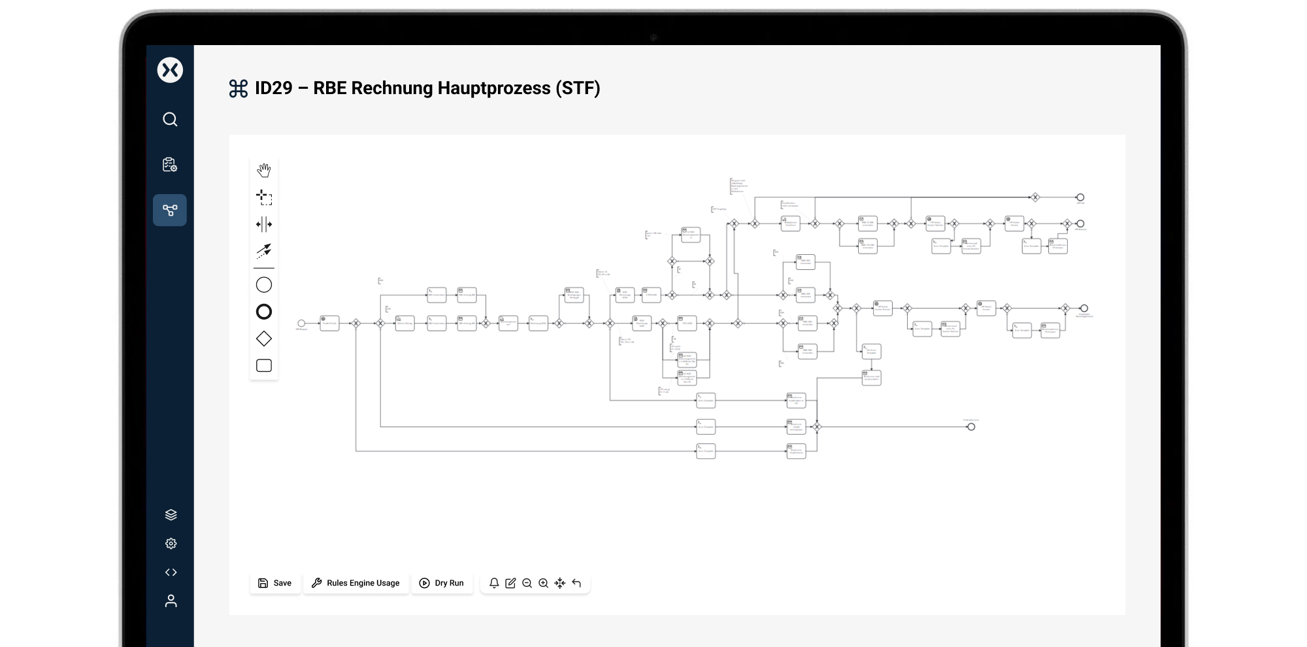1307x647 pixels.
Task: Open search from the sidebar
Action: (x=171, y=120)
